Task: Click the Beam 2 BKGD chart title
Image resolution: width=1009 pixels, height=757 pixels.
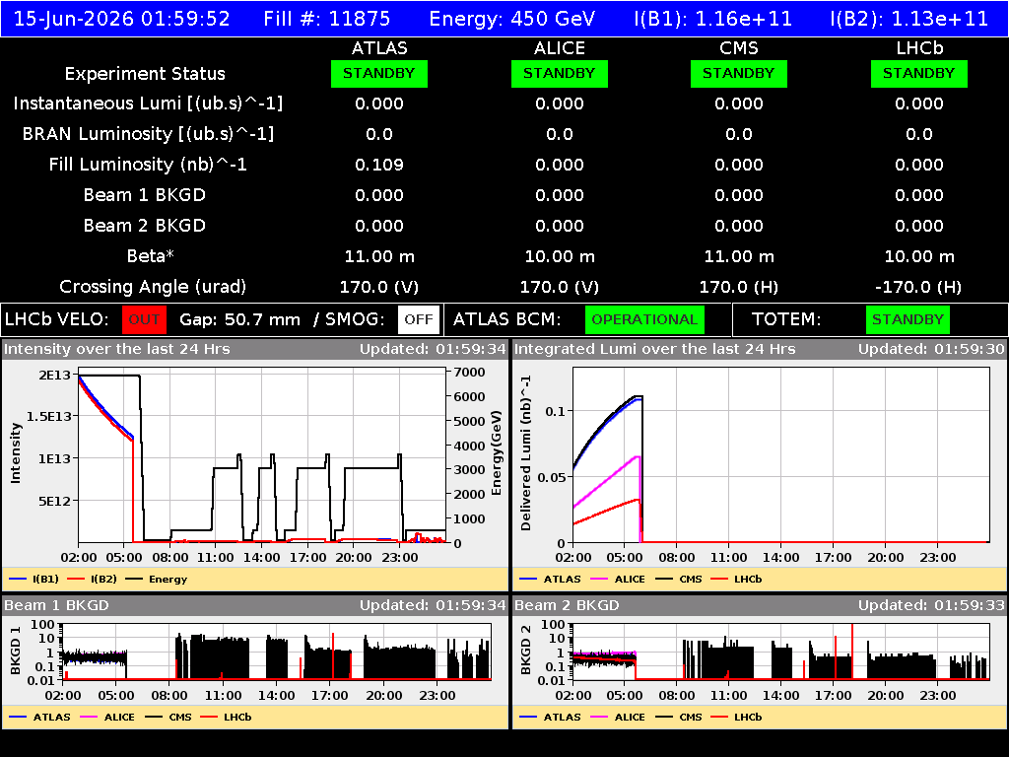Action: point(567,605)
